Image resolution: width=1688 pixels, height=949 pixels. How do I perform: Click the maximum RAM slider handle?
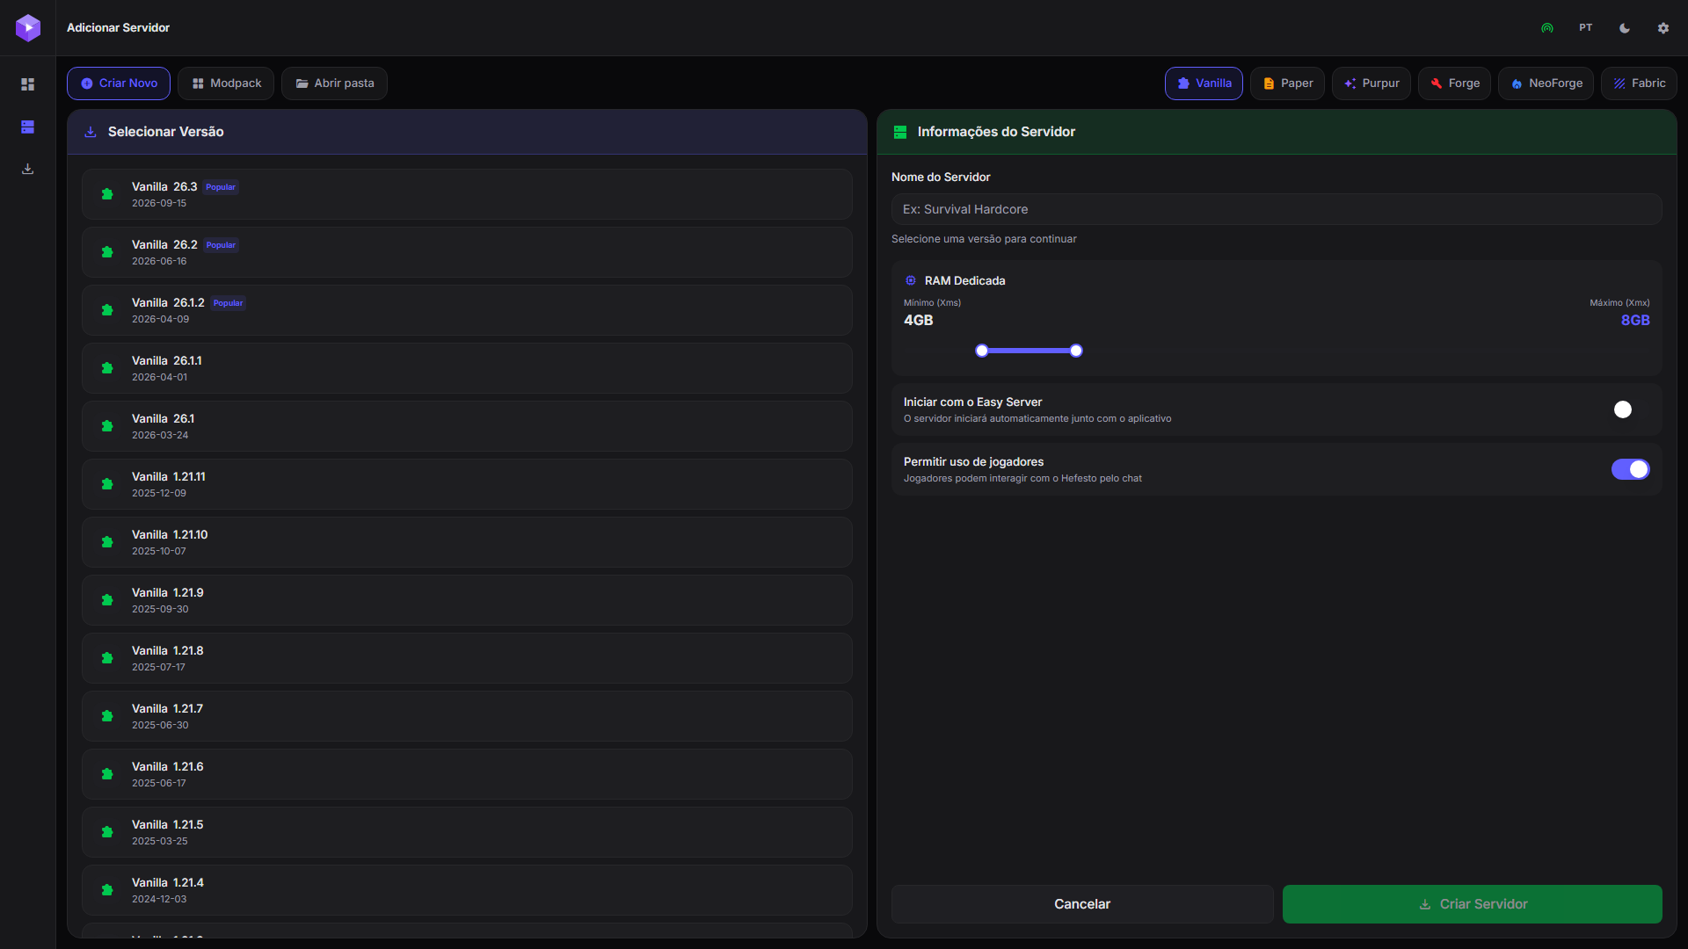pos(1076,351)
